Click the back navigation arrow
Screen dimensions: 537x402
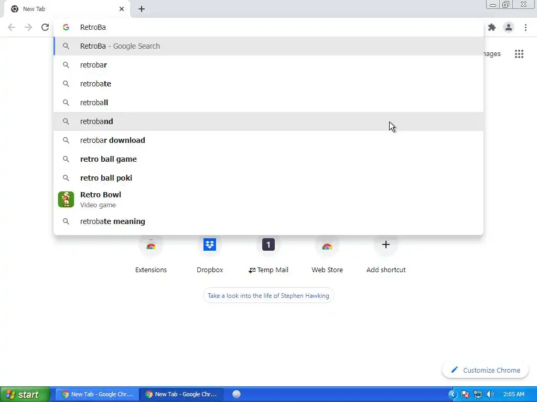pyautogui.click(x=12, y=27)
